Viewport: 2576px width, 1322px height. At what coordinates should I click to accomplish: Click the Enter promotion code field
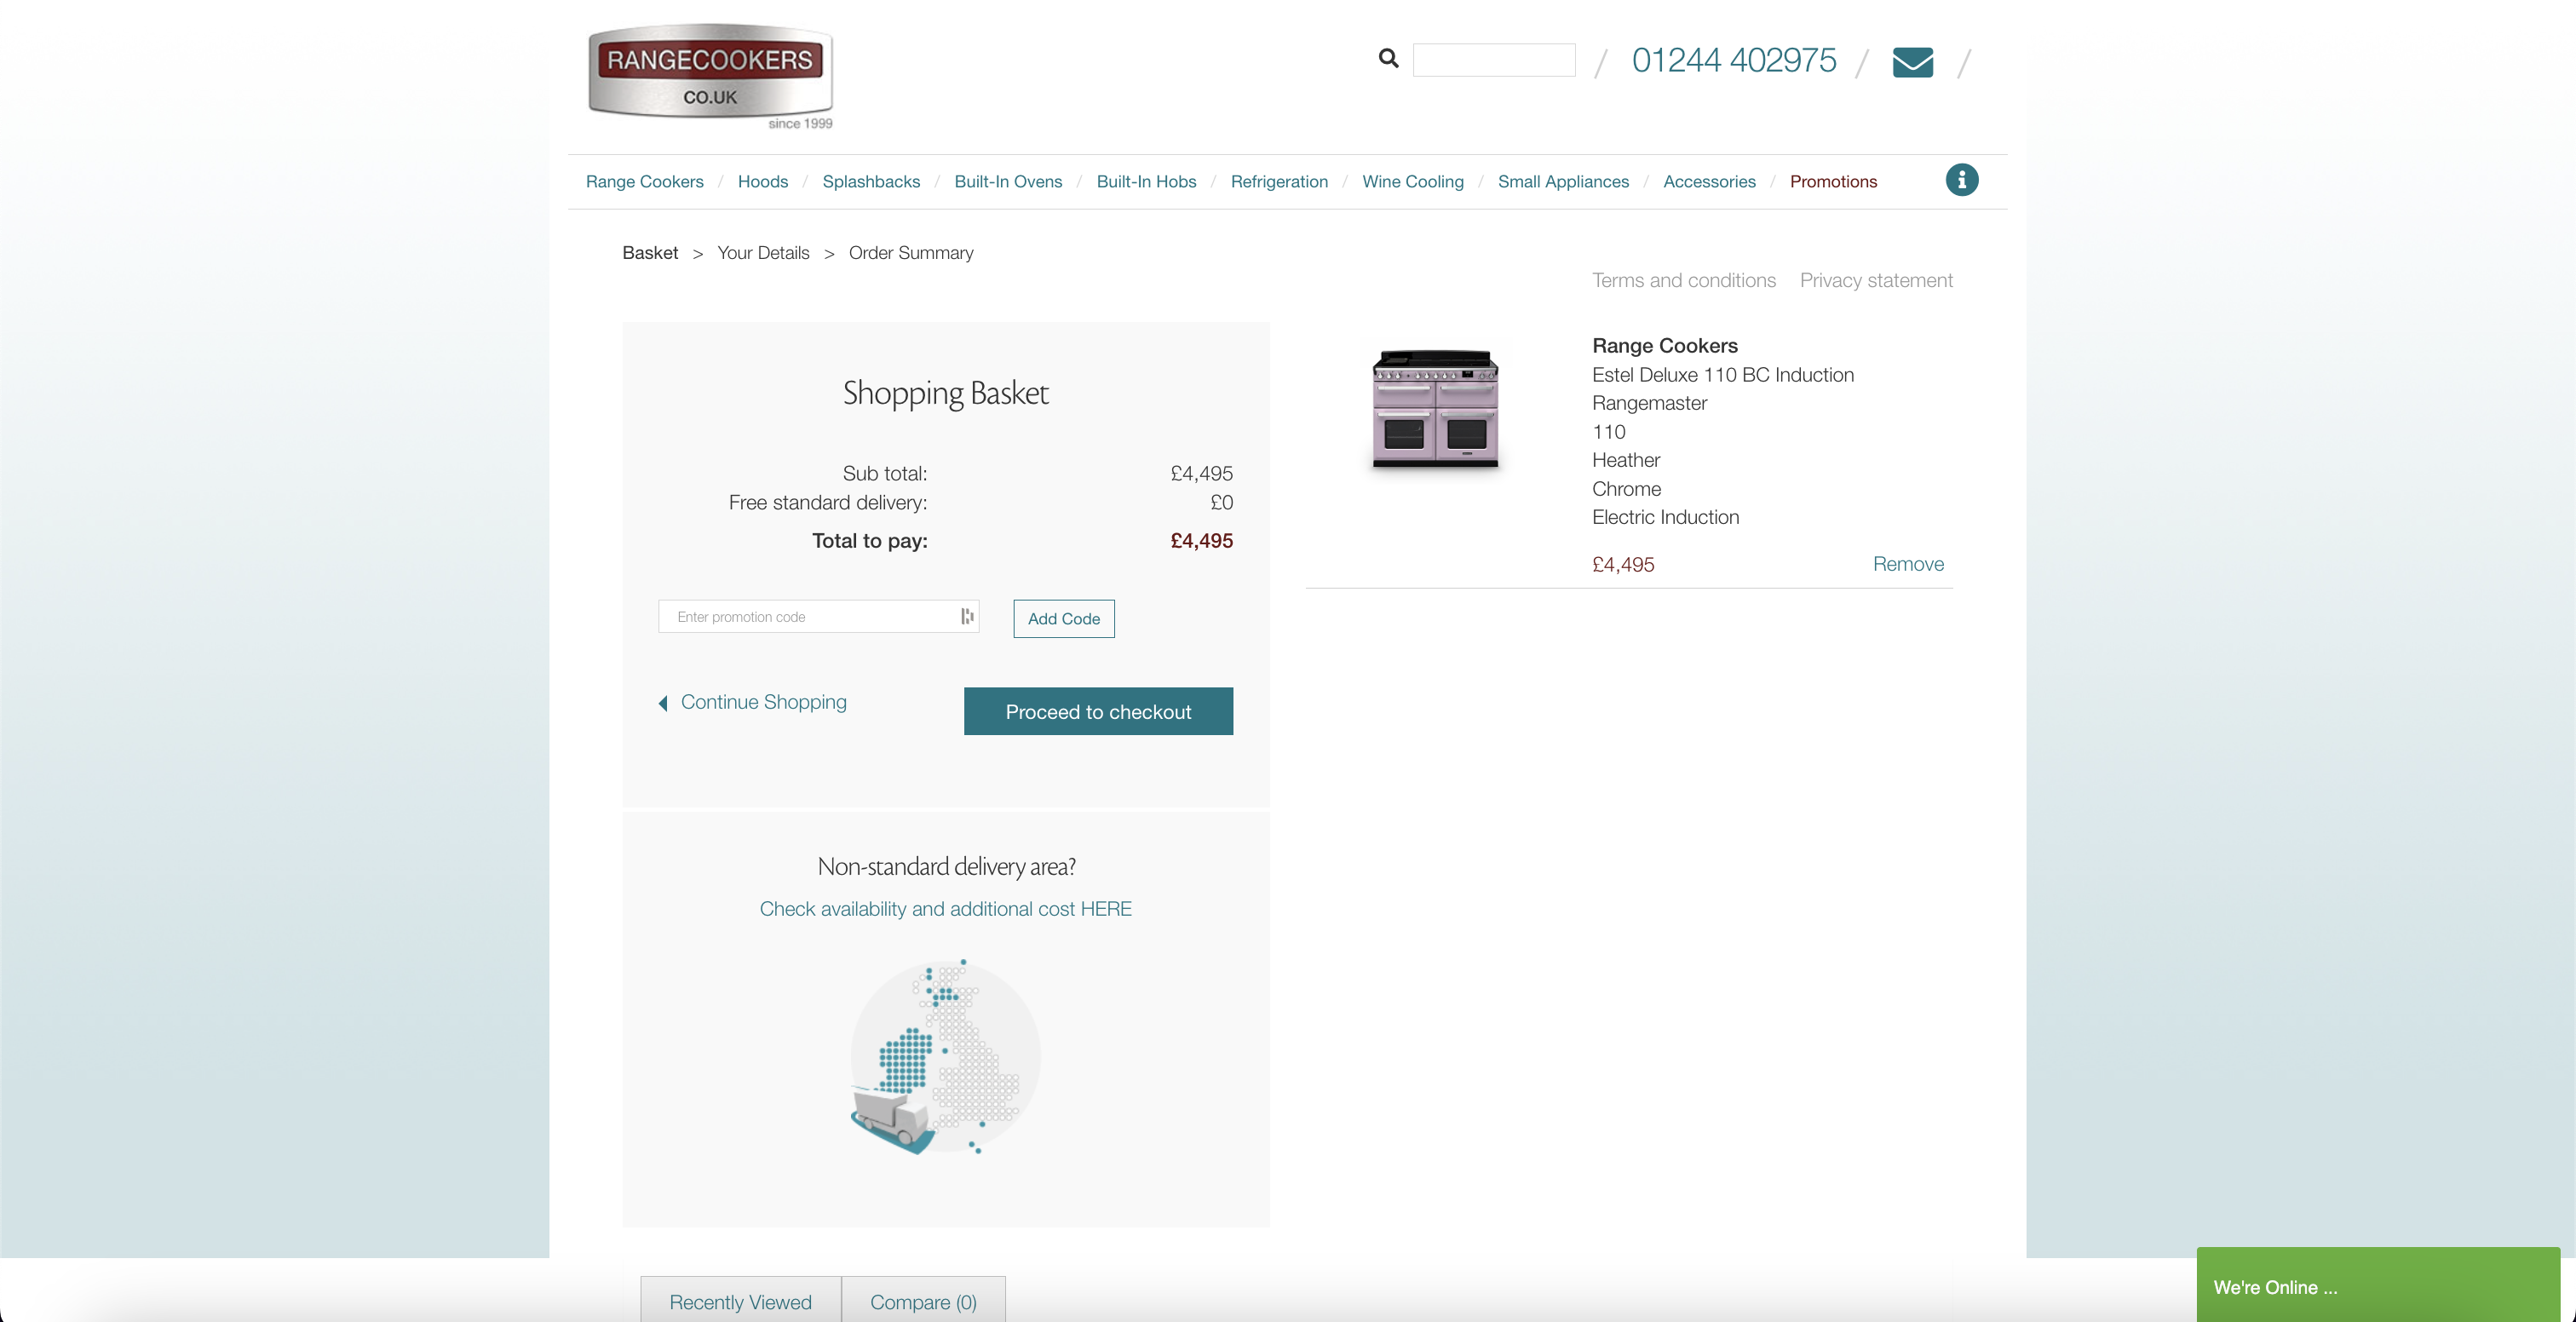click(818, 617)
